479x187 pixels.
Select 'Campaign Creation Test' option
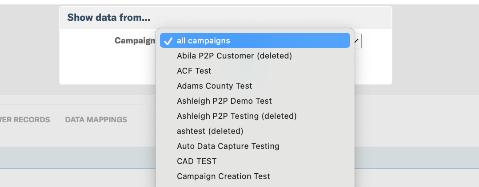click(255, 176)
